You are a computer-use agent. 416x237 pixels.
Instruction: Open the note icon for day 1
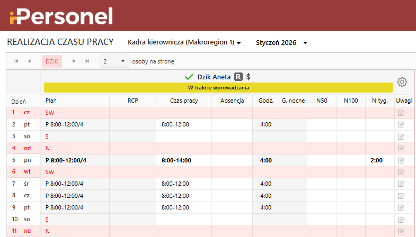tap(401, 113)
